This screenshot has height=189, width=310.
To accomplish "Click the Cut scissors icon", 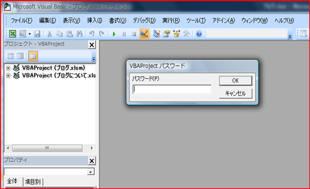I will click(x=49, y=34).
